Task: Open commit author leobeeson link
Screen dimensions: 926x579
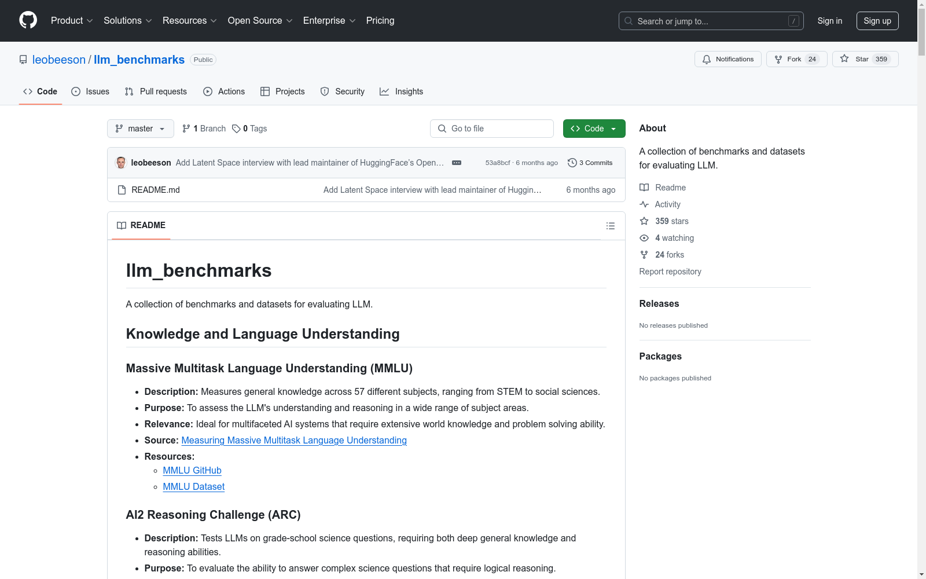Action: click(x=151, y=163)
